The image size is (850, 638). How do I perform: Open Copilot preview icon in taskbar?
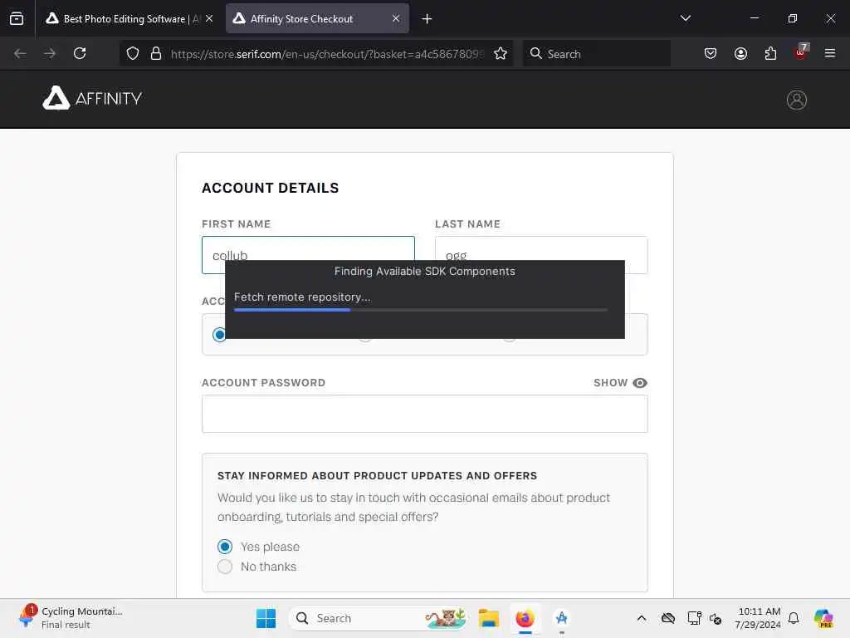(x=823, y=618)
